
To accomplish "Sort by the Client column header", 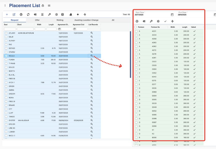I will [x=19, y=25].
